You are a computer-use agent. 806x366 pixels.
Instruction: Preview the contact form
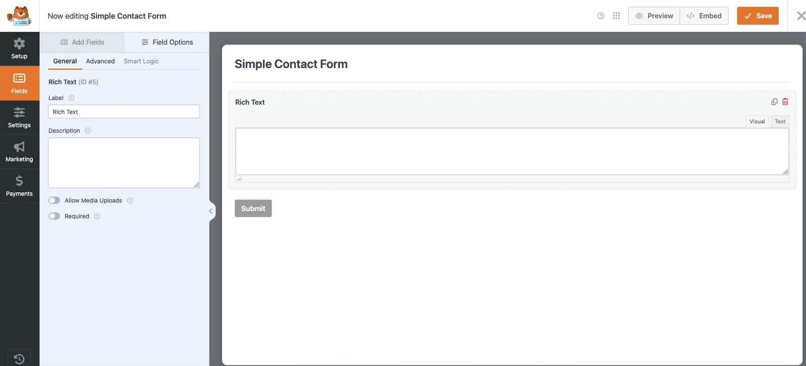654,16
